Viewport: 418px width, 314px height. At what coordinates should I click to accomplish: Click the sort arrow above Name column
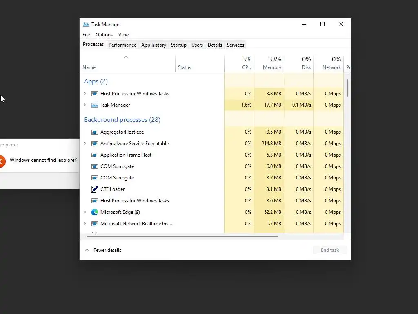point(126,57)
